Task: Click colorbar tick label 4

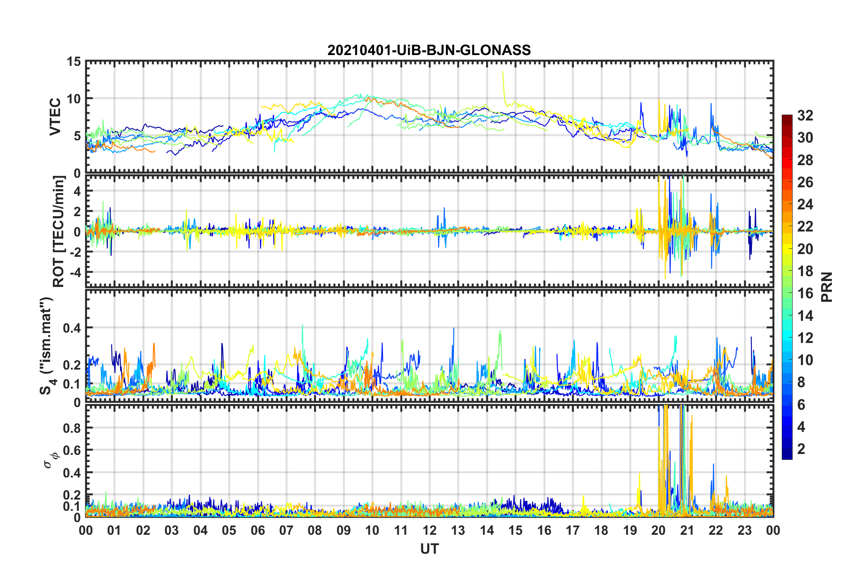Action: [801, 427]
